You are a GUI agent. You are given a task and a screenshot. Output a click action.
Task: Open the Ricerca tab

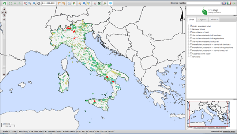click(214, 19)
